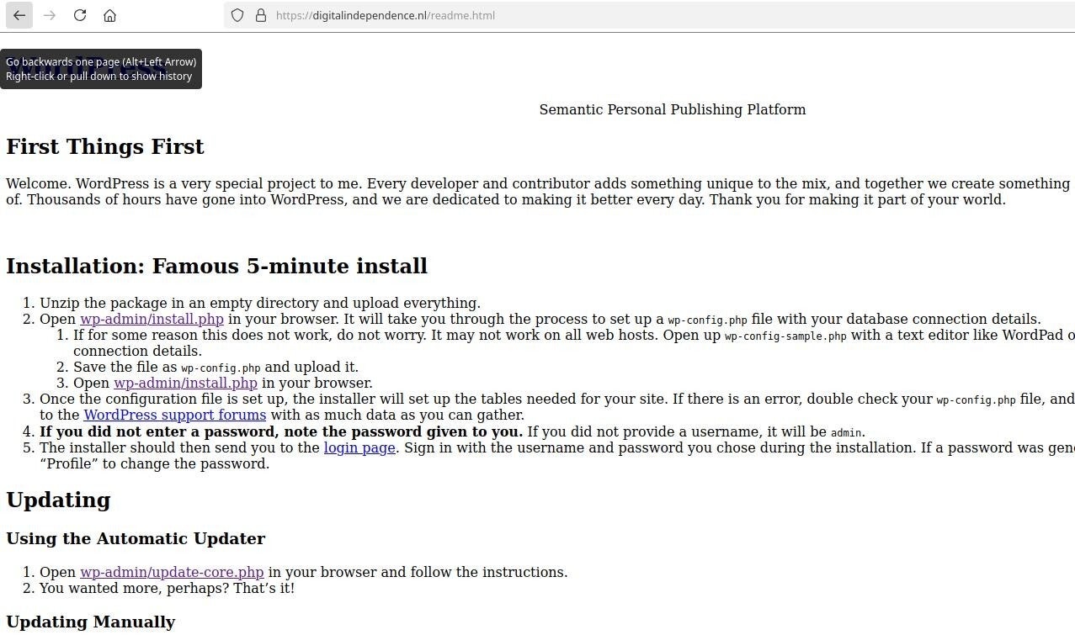
Task: Click the "Semantic Personal Publishing Platform" tagline
Action: pyautogui.click(x=672, y=110)
